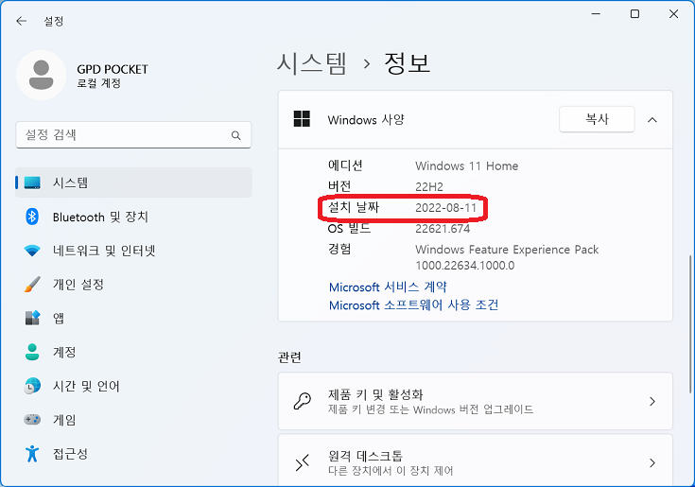The height and width of the screenshot is (487, 695).
Task: Open the 게임 category label
Action: (64, 420)
